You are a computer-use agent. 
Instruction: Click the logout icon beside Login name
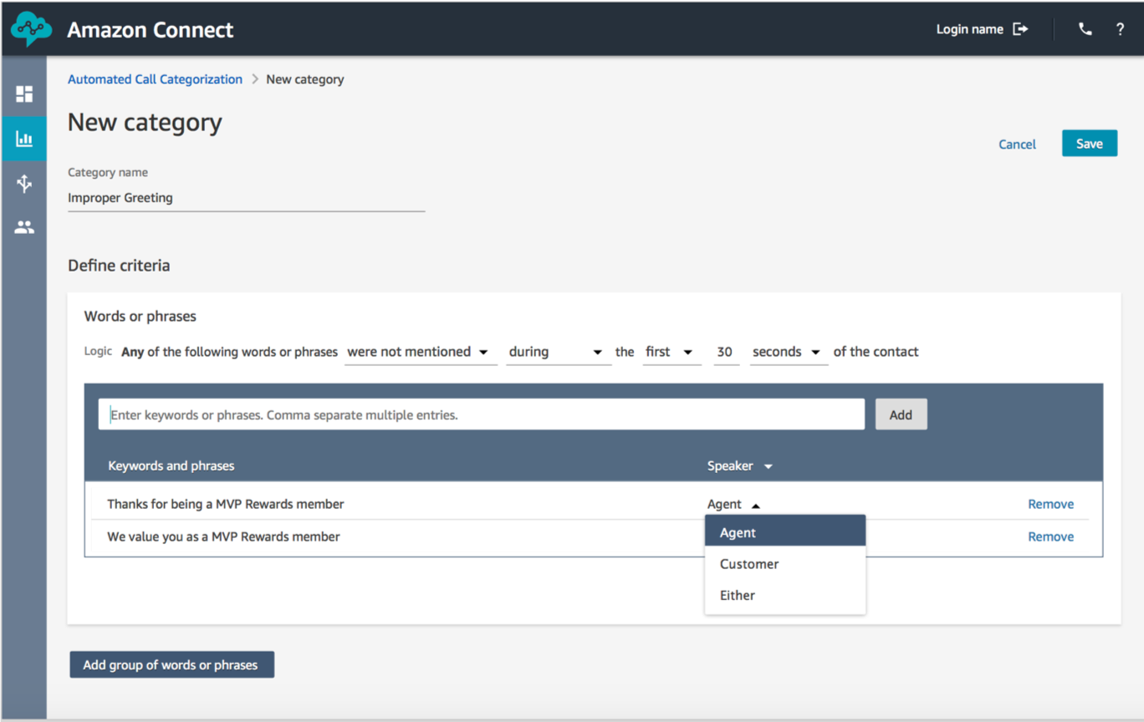pos(1020,29)
